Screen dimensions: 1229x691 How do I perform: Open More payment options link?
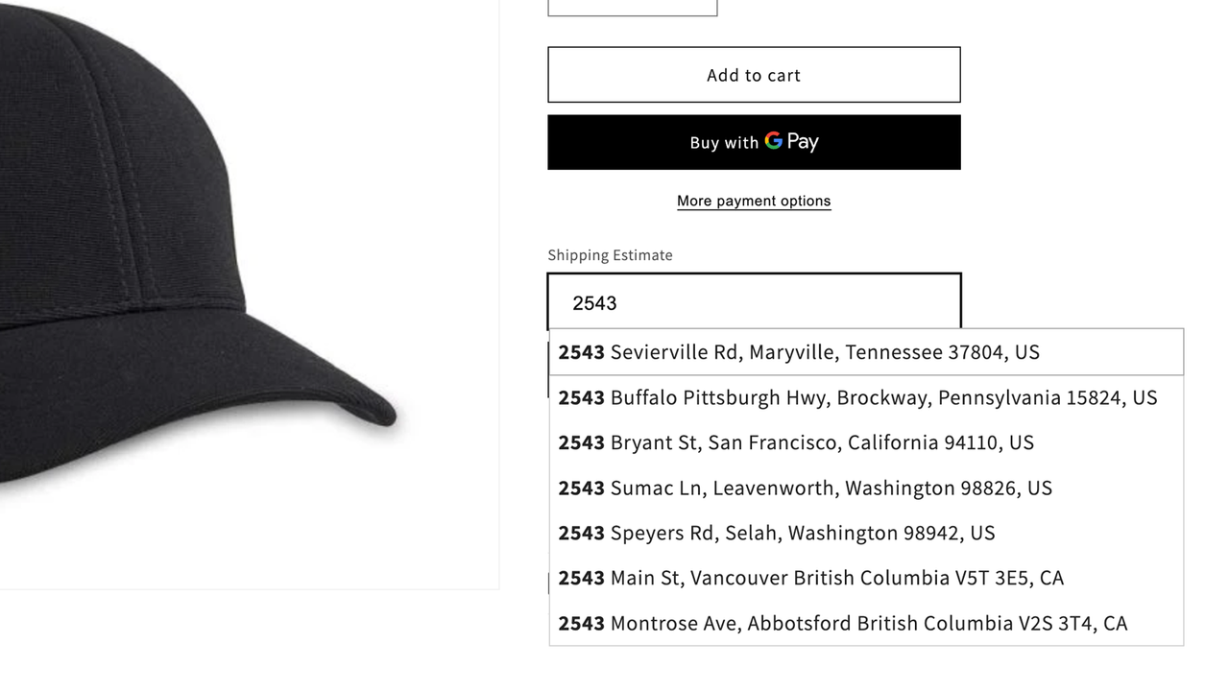(754, 201)
